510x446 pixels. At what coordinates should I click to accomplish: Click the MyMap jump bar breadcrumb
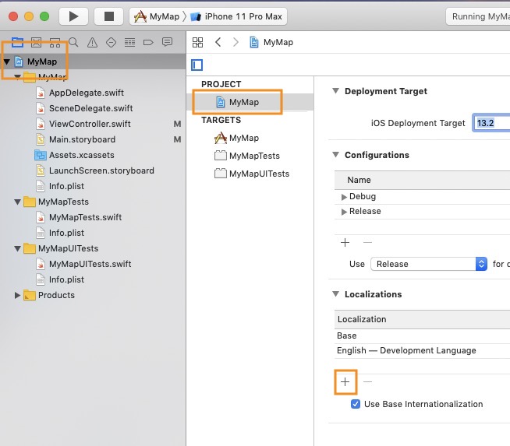pyautogui.click(x=271, y=42)
